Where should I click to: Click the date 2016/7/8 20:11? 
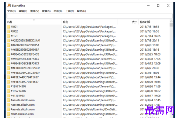coord(150,40)
